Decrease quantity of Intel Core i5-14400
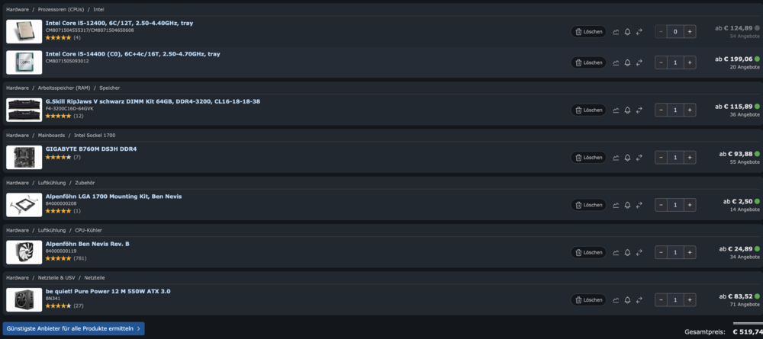The height and width of the screenshot is (339, 763). coord(661,62)
